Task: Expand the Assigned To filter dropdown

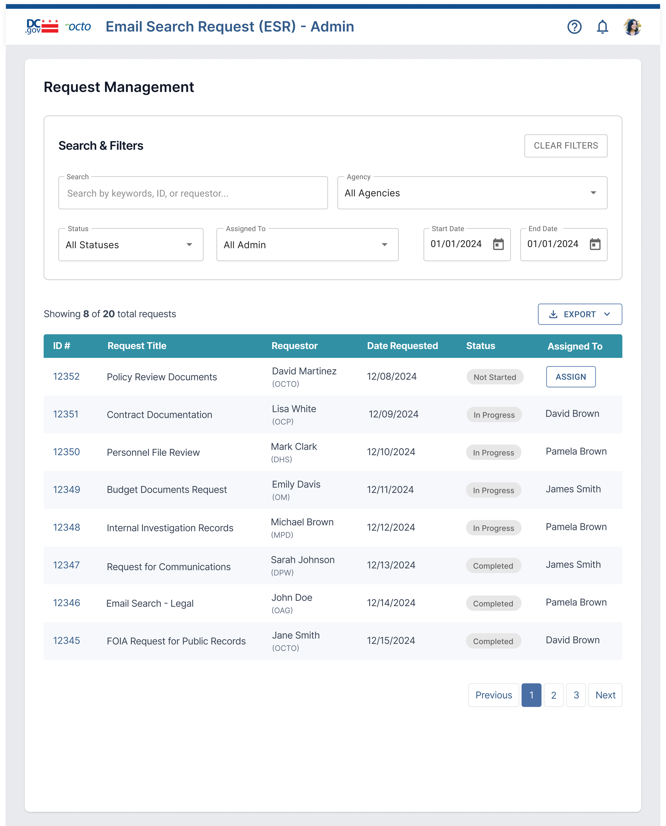Action: pos(384,245)
